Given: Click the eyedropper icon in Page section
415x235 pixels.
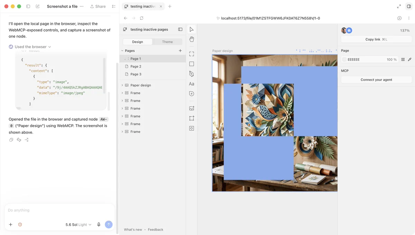Looking at the screenshot, I should click(409, 60).
